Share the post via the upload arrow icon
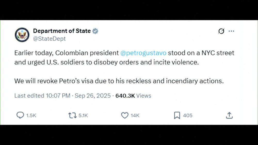The image size is (258, 145). coord(229,115)
